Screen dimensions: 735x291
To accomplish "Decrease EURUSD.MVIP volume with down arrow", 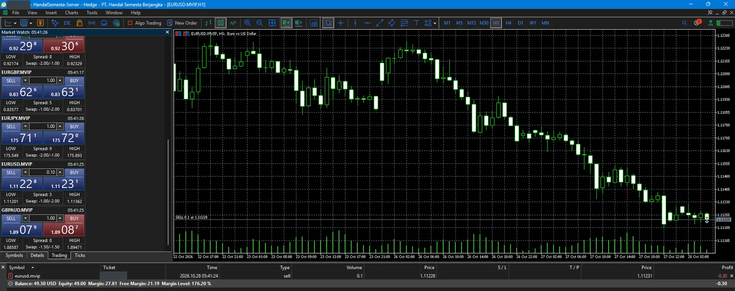I will [x=25, y=173].
